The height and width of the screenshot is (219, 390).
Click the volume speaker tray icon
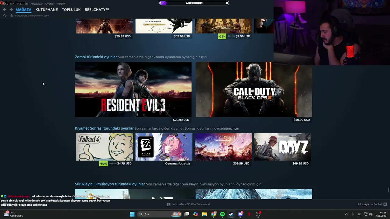pyautogui.click(x=371, y=214)
